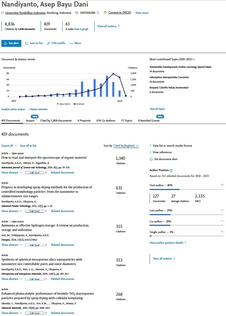Click the green ORCID icon
226x316 pixels.
[105, 12]
